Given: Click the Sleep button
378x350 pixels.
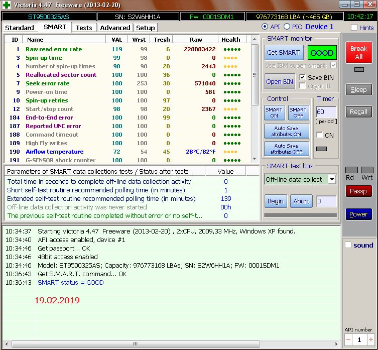Looking at the screenshot, I should pyautogui.click(x=359, y=90).
